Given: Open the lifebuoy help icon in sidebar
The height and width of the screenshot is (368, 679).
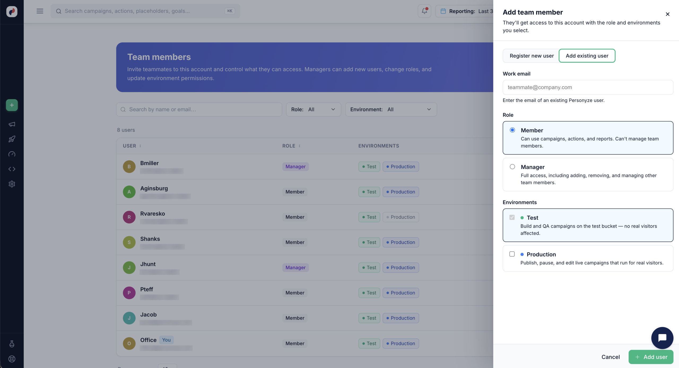Looking at the screenshot, I should [12, 359].
